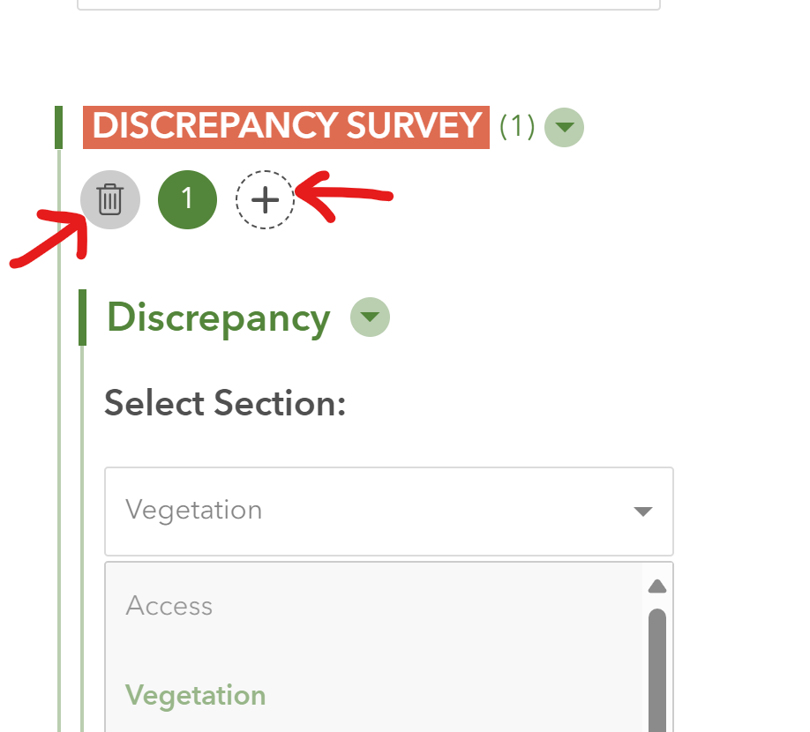This screenshot has width=810, height=732.
Task: Collapse the Discrepancy group arrow
Action: point(370,317)
